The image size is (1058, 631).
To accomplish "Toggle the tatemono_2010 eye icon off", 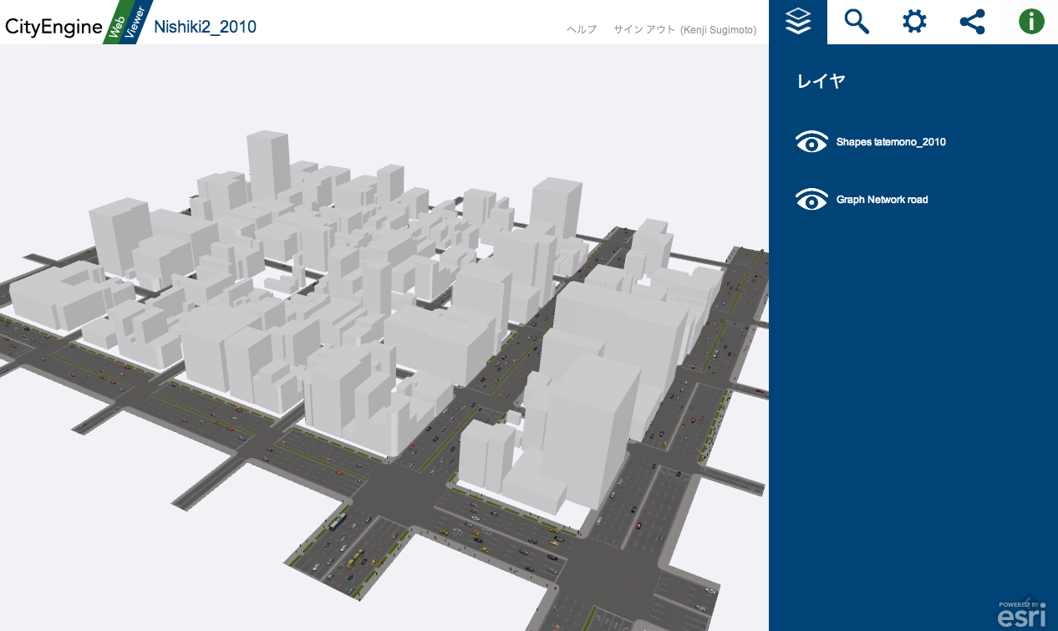I will tap(811, 141).
